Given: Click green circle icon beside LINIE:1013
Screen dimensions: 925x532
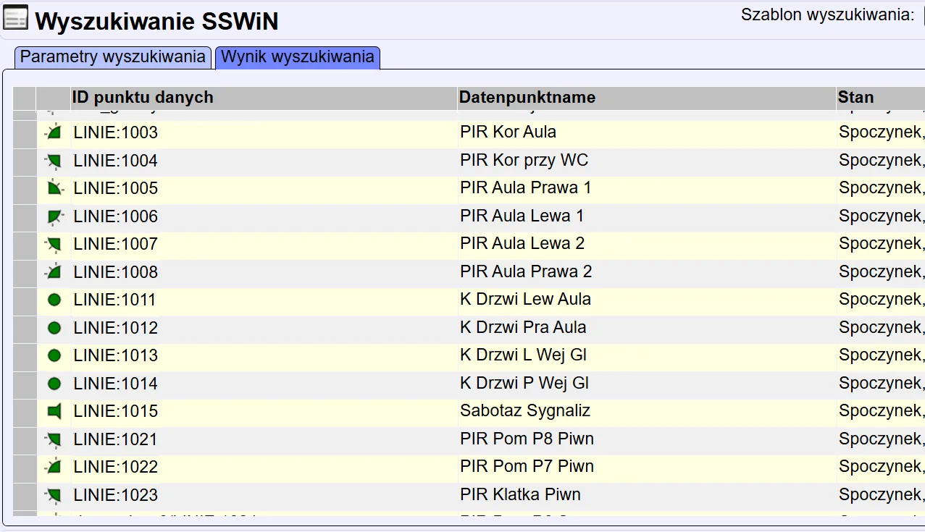Looking at the screenshot, I should point(54,355).
